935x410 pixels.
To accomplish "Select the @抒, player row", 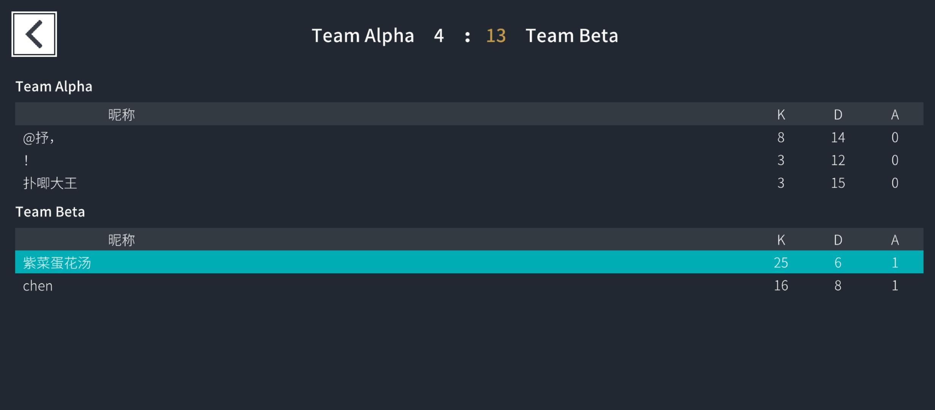I will tap(469, 137).
